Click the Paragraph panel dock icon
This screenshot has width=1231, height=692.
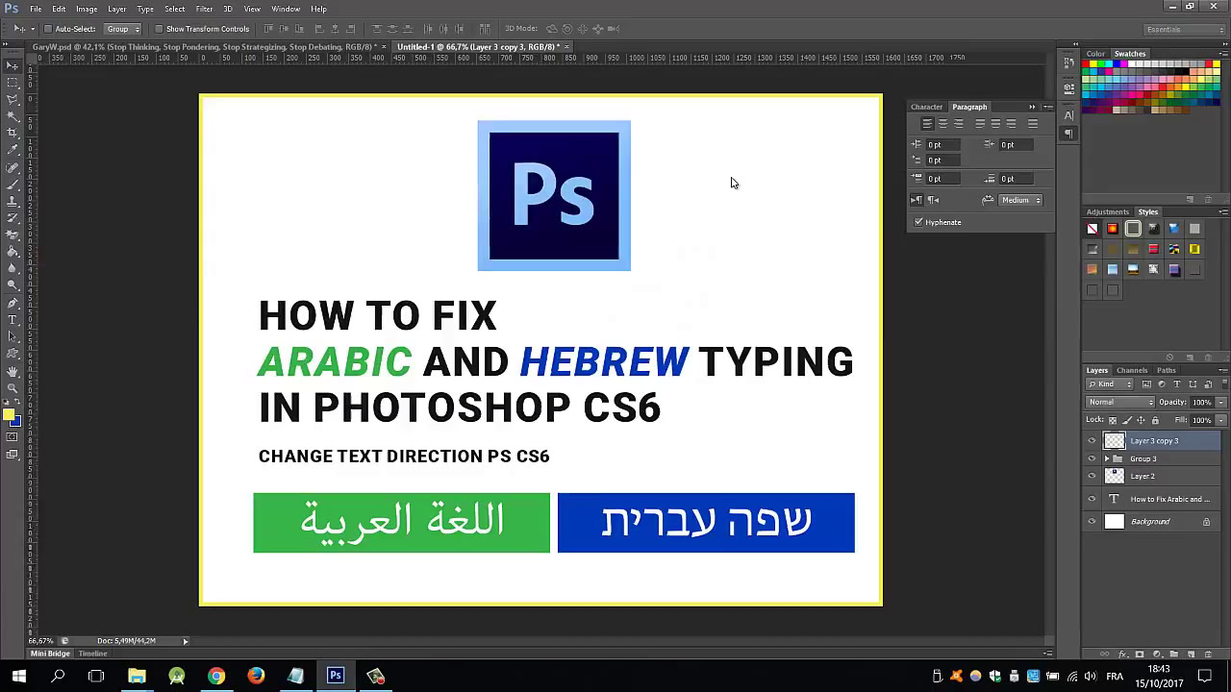tap(1068, 134)
